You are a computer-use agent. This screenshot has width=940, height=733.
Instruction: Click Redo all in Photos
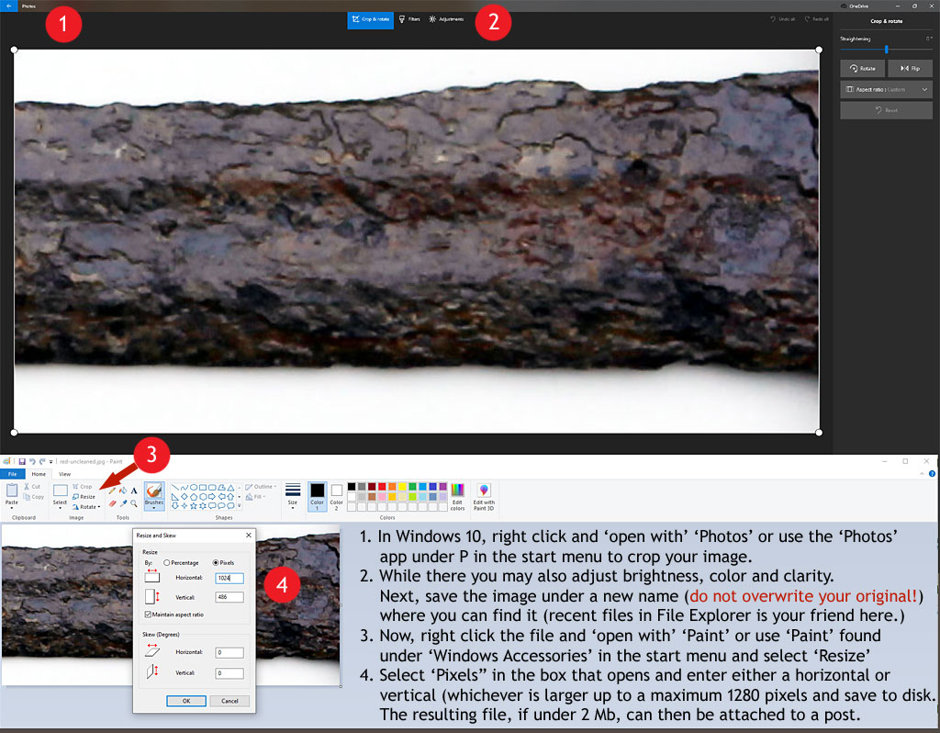(817, 19)
